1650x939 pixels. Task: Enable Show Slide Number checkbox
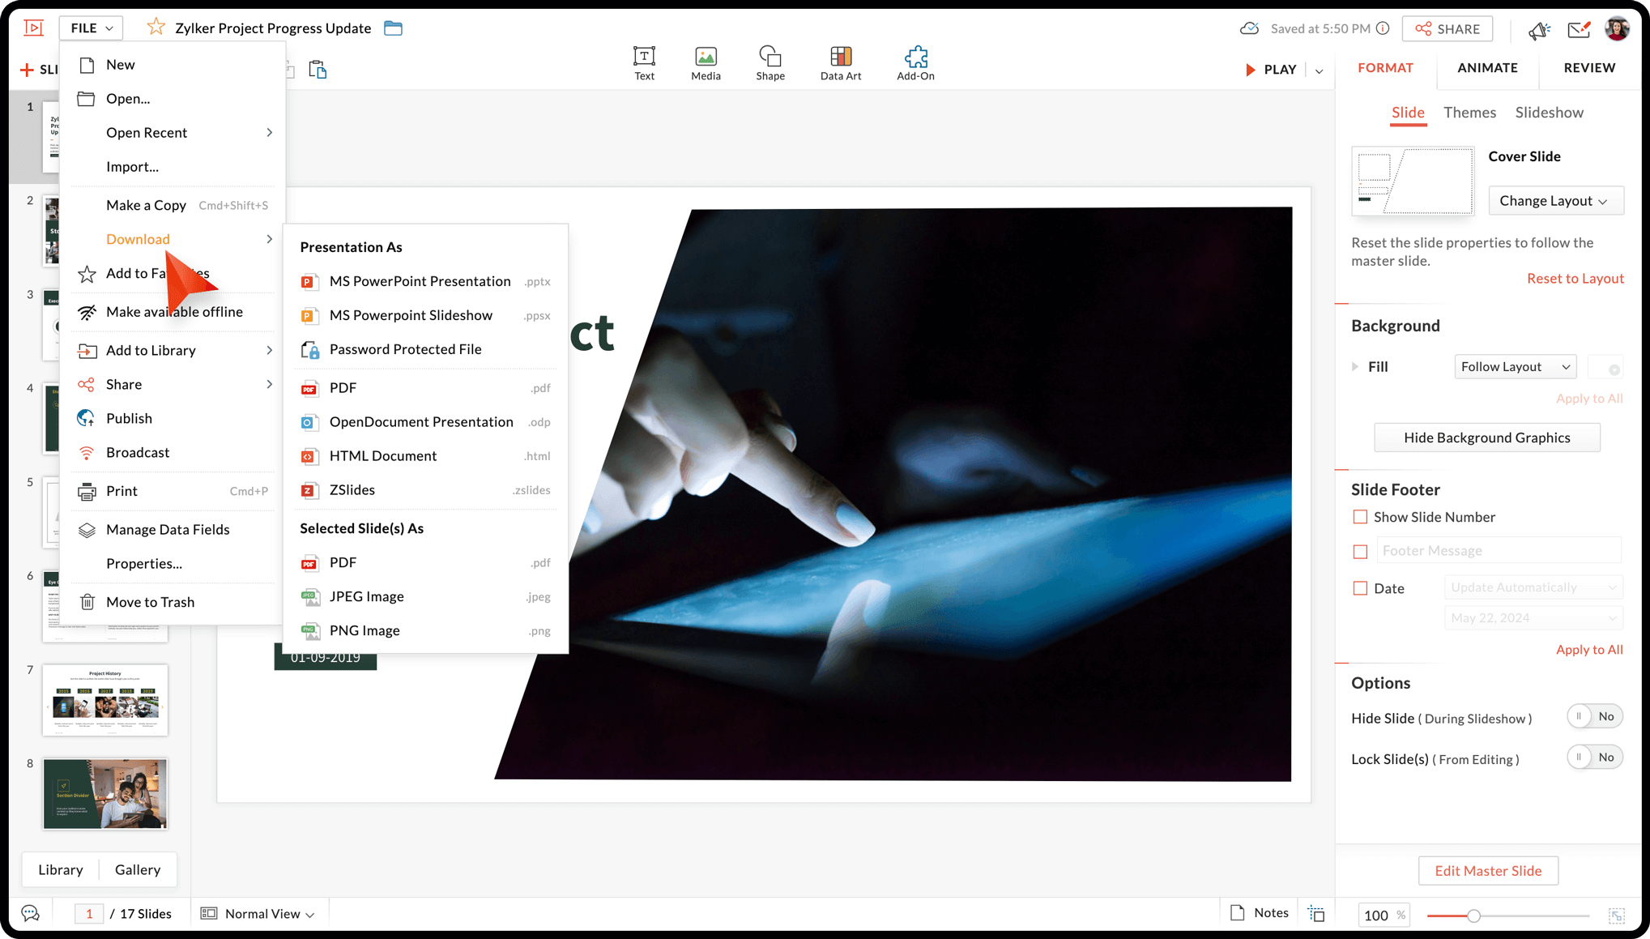pos(1360,517)
